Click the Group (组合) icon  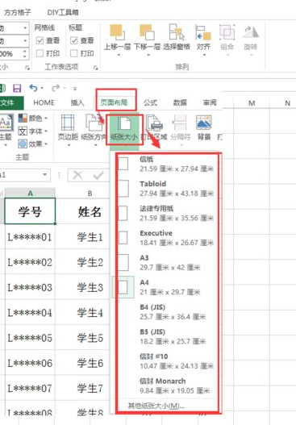point(227,32)
